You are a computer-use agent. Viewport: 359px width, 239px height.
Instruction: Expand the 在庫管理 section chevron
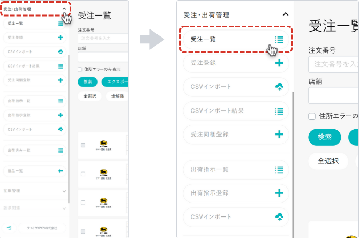click(64, 191)
